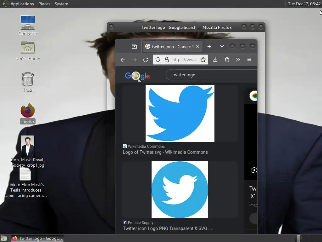Select the Computer desktop icon
Screen dimensions: 322x242
28,25
